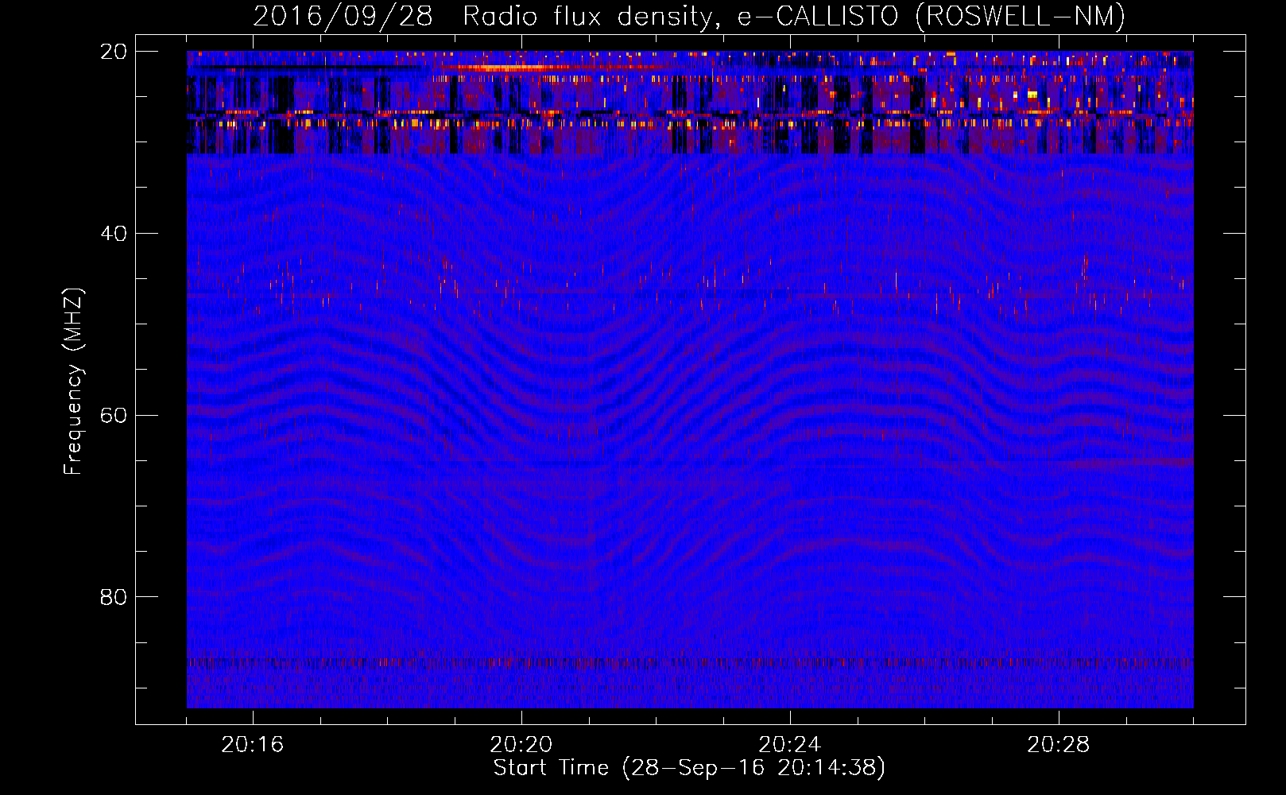Click the 20:28 time tick label

(1058, 745)
